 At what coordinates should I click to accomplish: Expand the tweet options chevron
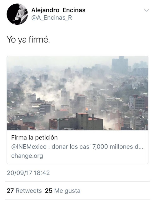click(x=147, y=10)
